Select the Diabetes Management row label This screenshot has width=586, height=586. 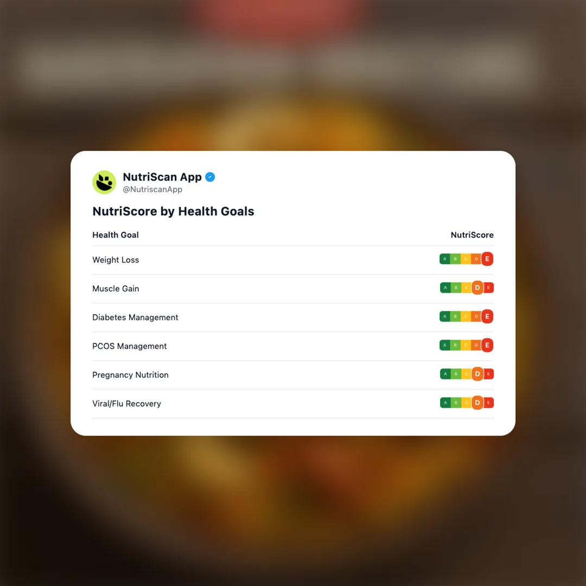pos(135,317)
